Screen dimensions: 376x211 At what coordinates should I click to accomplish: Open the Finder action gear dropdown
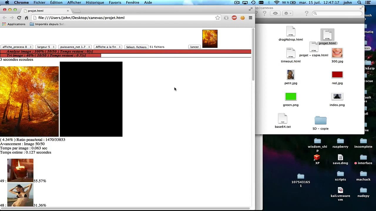pos(287,13)
